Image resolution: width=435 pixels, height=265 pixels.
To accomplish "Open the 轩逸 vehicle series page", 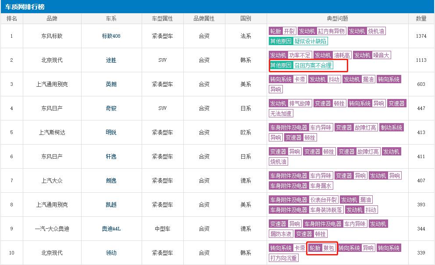I will [111, 156].
